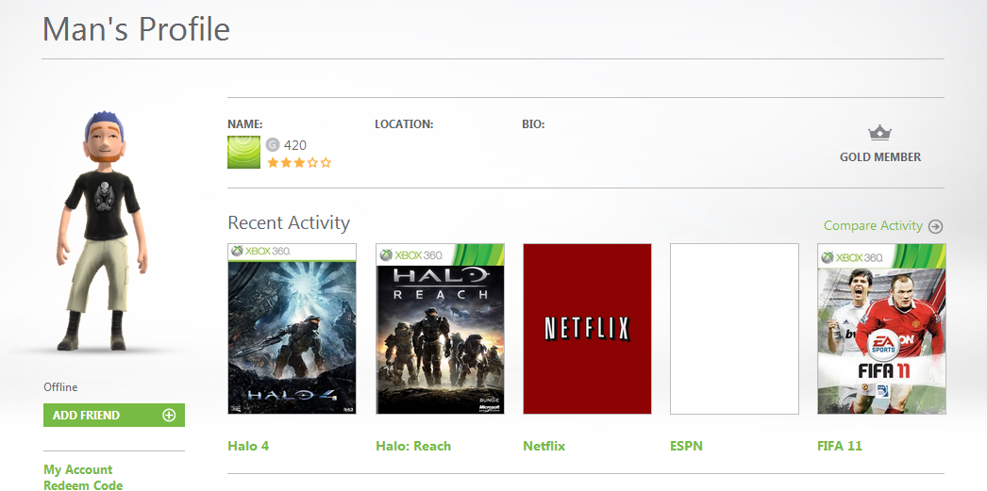987x491 pixels.
Task: Click the Recent Activity heading
Action: coord(289,222)
